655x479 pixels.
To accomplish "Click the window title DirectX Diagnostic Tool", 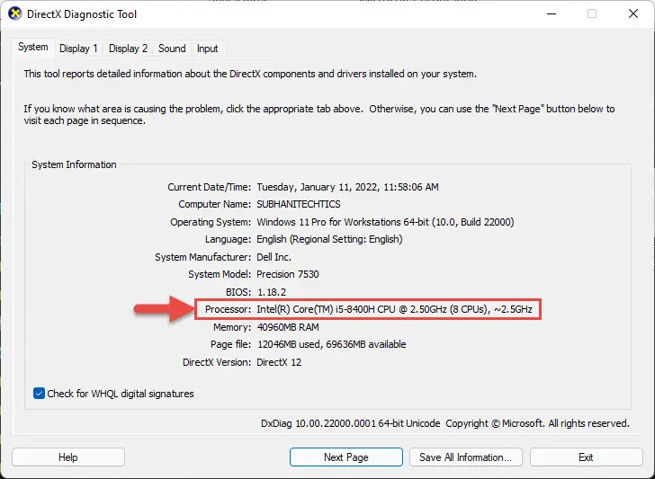I will pos(82,14).
